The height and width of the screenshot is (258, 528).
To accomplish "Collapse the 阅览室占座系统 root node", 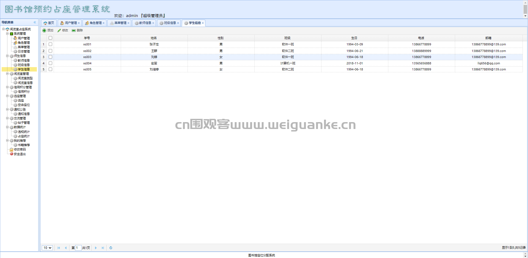I will [4, 29].
